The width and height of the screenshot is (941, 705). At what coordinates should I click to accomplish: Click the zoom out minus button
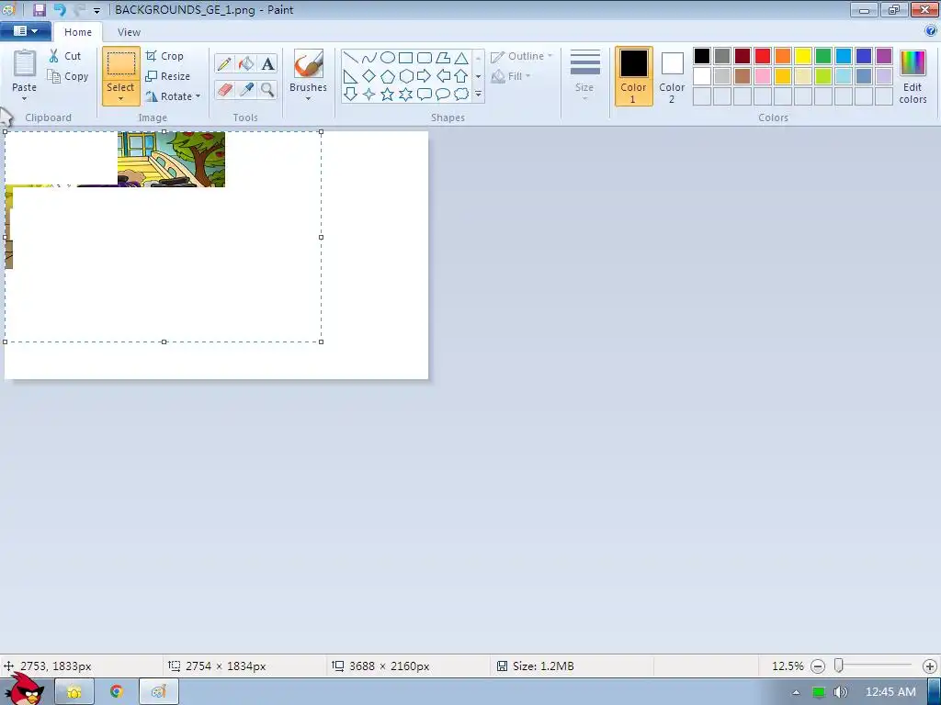coord(817,666)
